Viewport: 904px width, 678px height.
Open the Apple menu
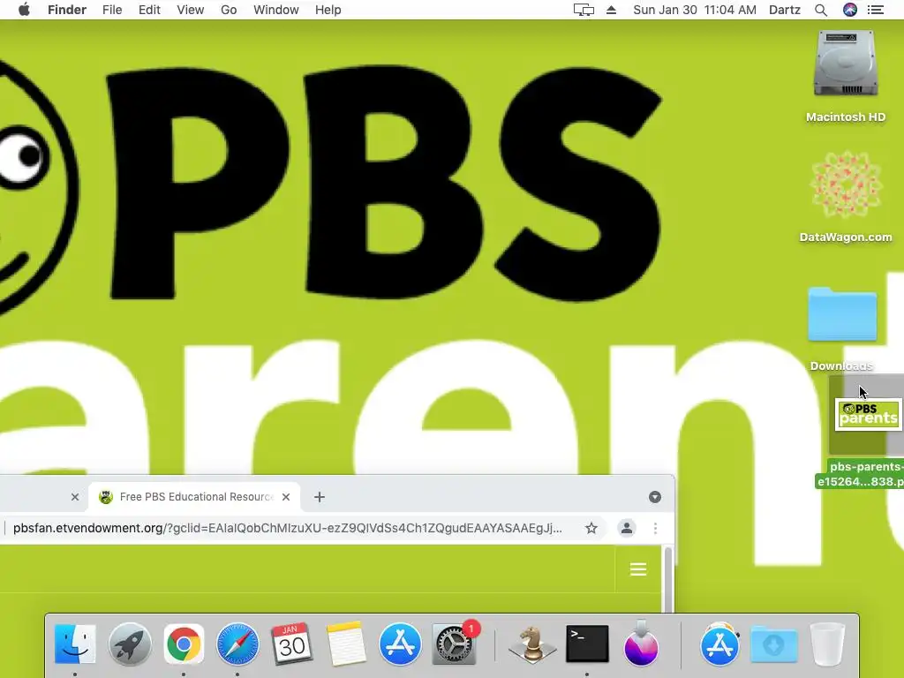click(24, 10)
